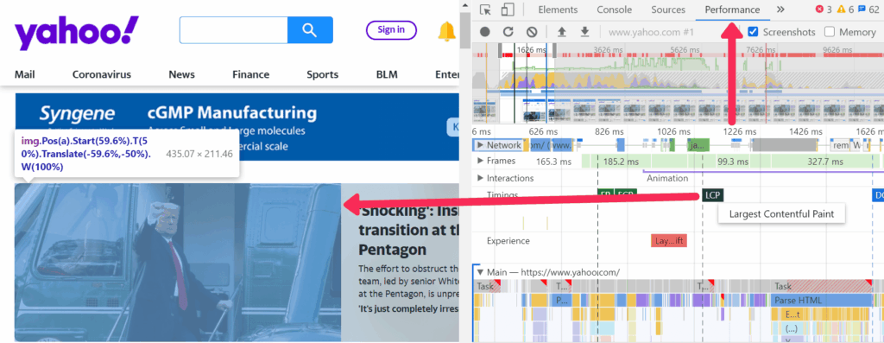884x343 pixels.
Task: Click the first filmstrip screenshot in overview
Action: click(x=484, y=111)
